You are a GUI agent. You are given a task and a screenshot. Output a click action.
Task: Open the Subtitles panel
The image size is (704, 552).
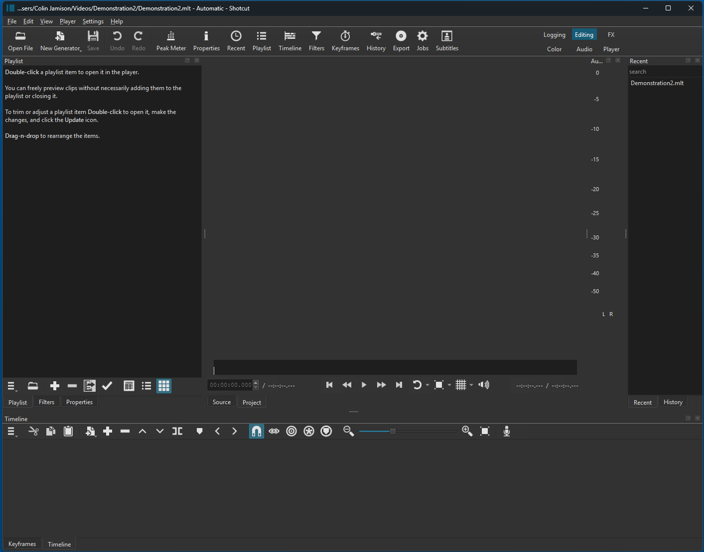446,40
